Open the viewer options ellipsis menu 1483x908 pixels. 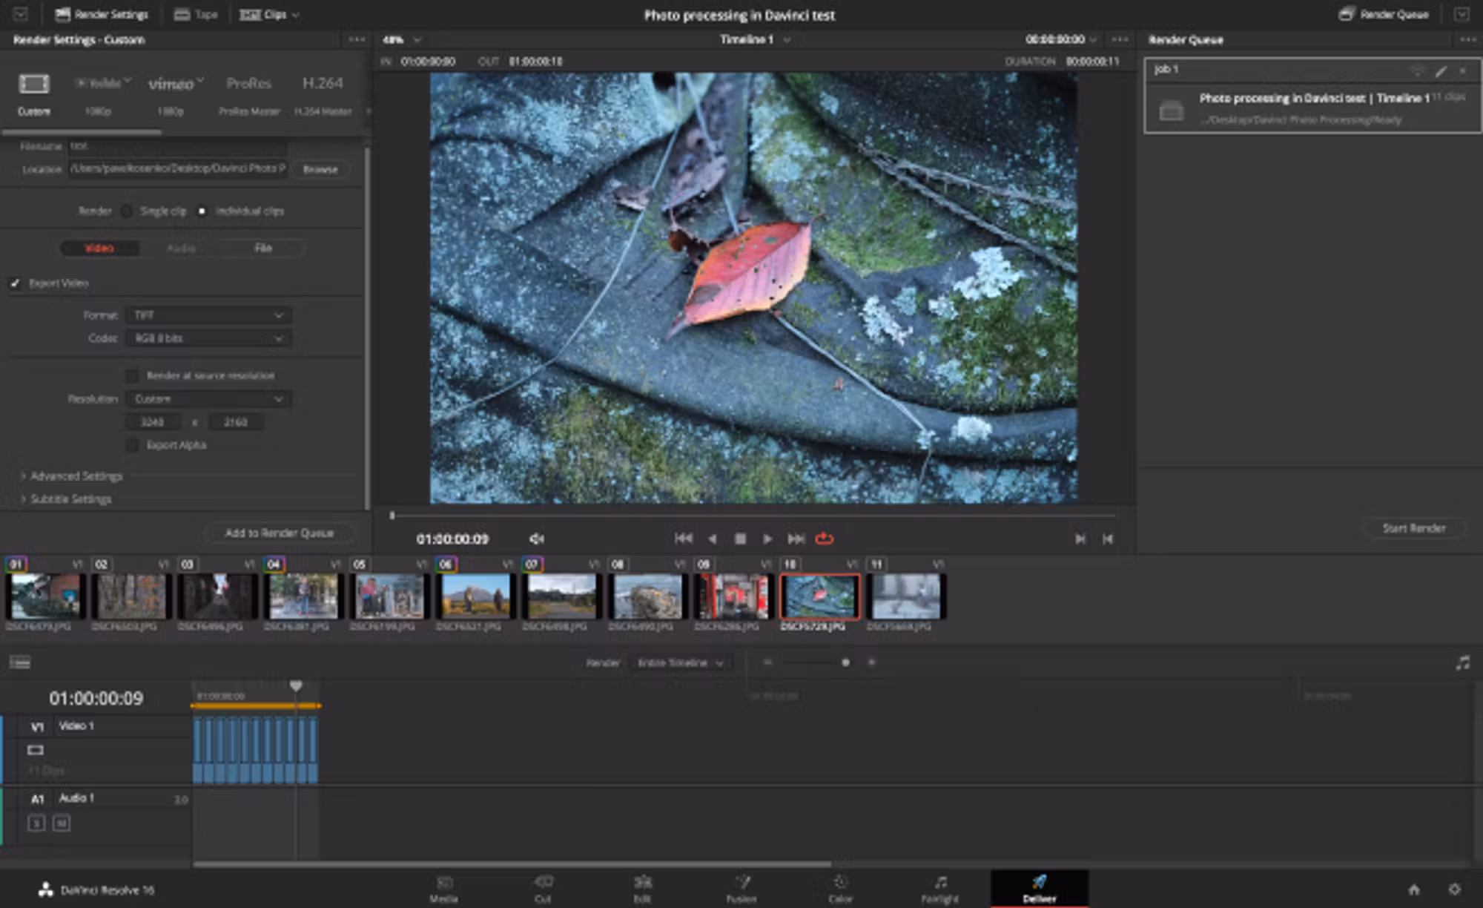(1120, 39)
